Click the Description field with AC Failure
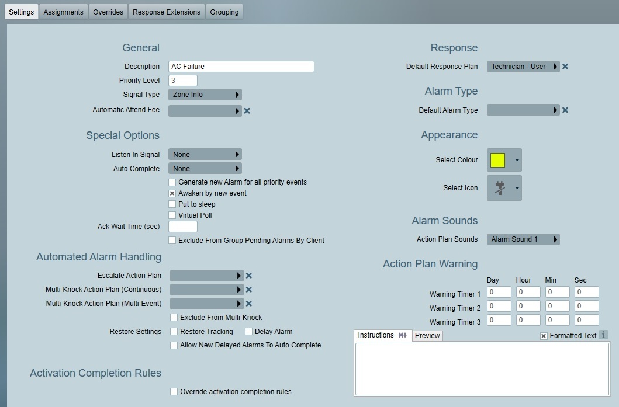 (241, 67)
